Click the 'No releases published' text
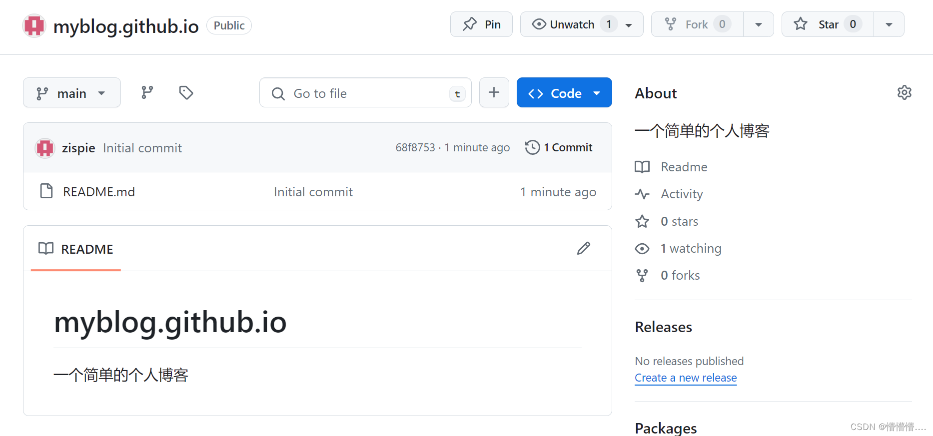The image size is (933, 436). click(x=689, y=361)
